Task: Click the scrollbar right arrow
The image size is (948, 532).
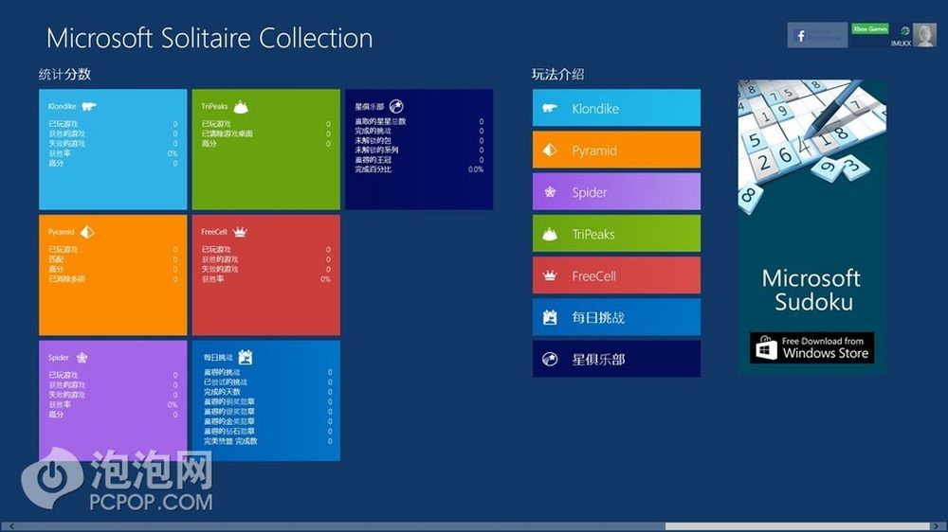Action: [937, 526]
